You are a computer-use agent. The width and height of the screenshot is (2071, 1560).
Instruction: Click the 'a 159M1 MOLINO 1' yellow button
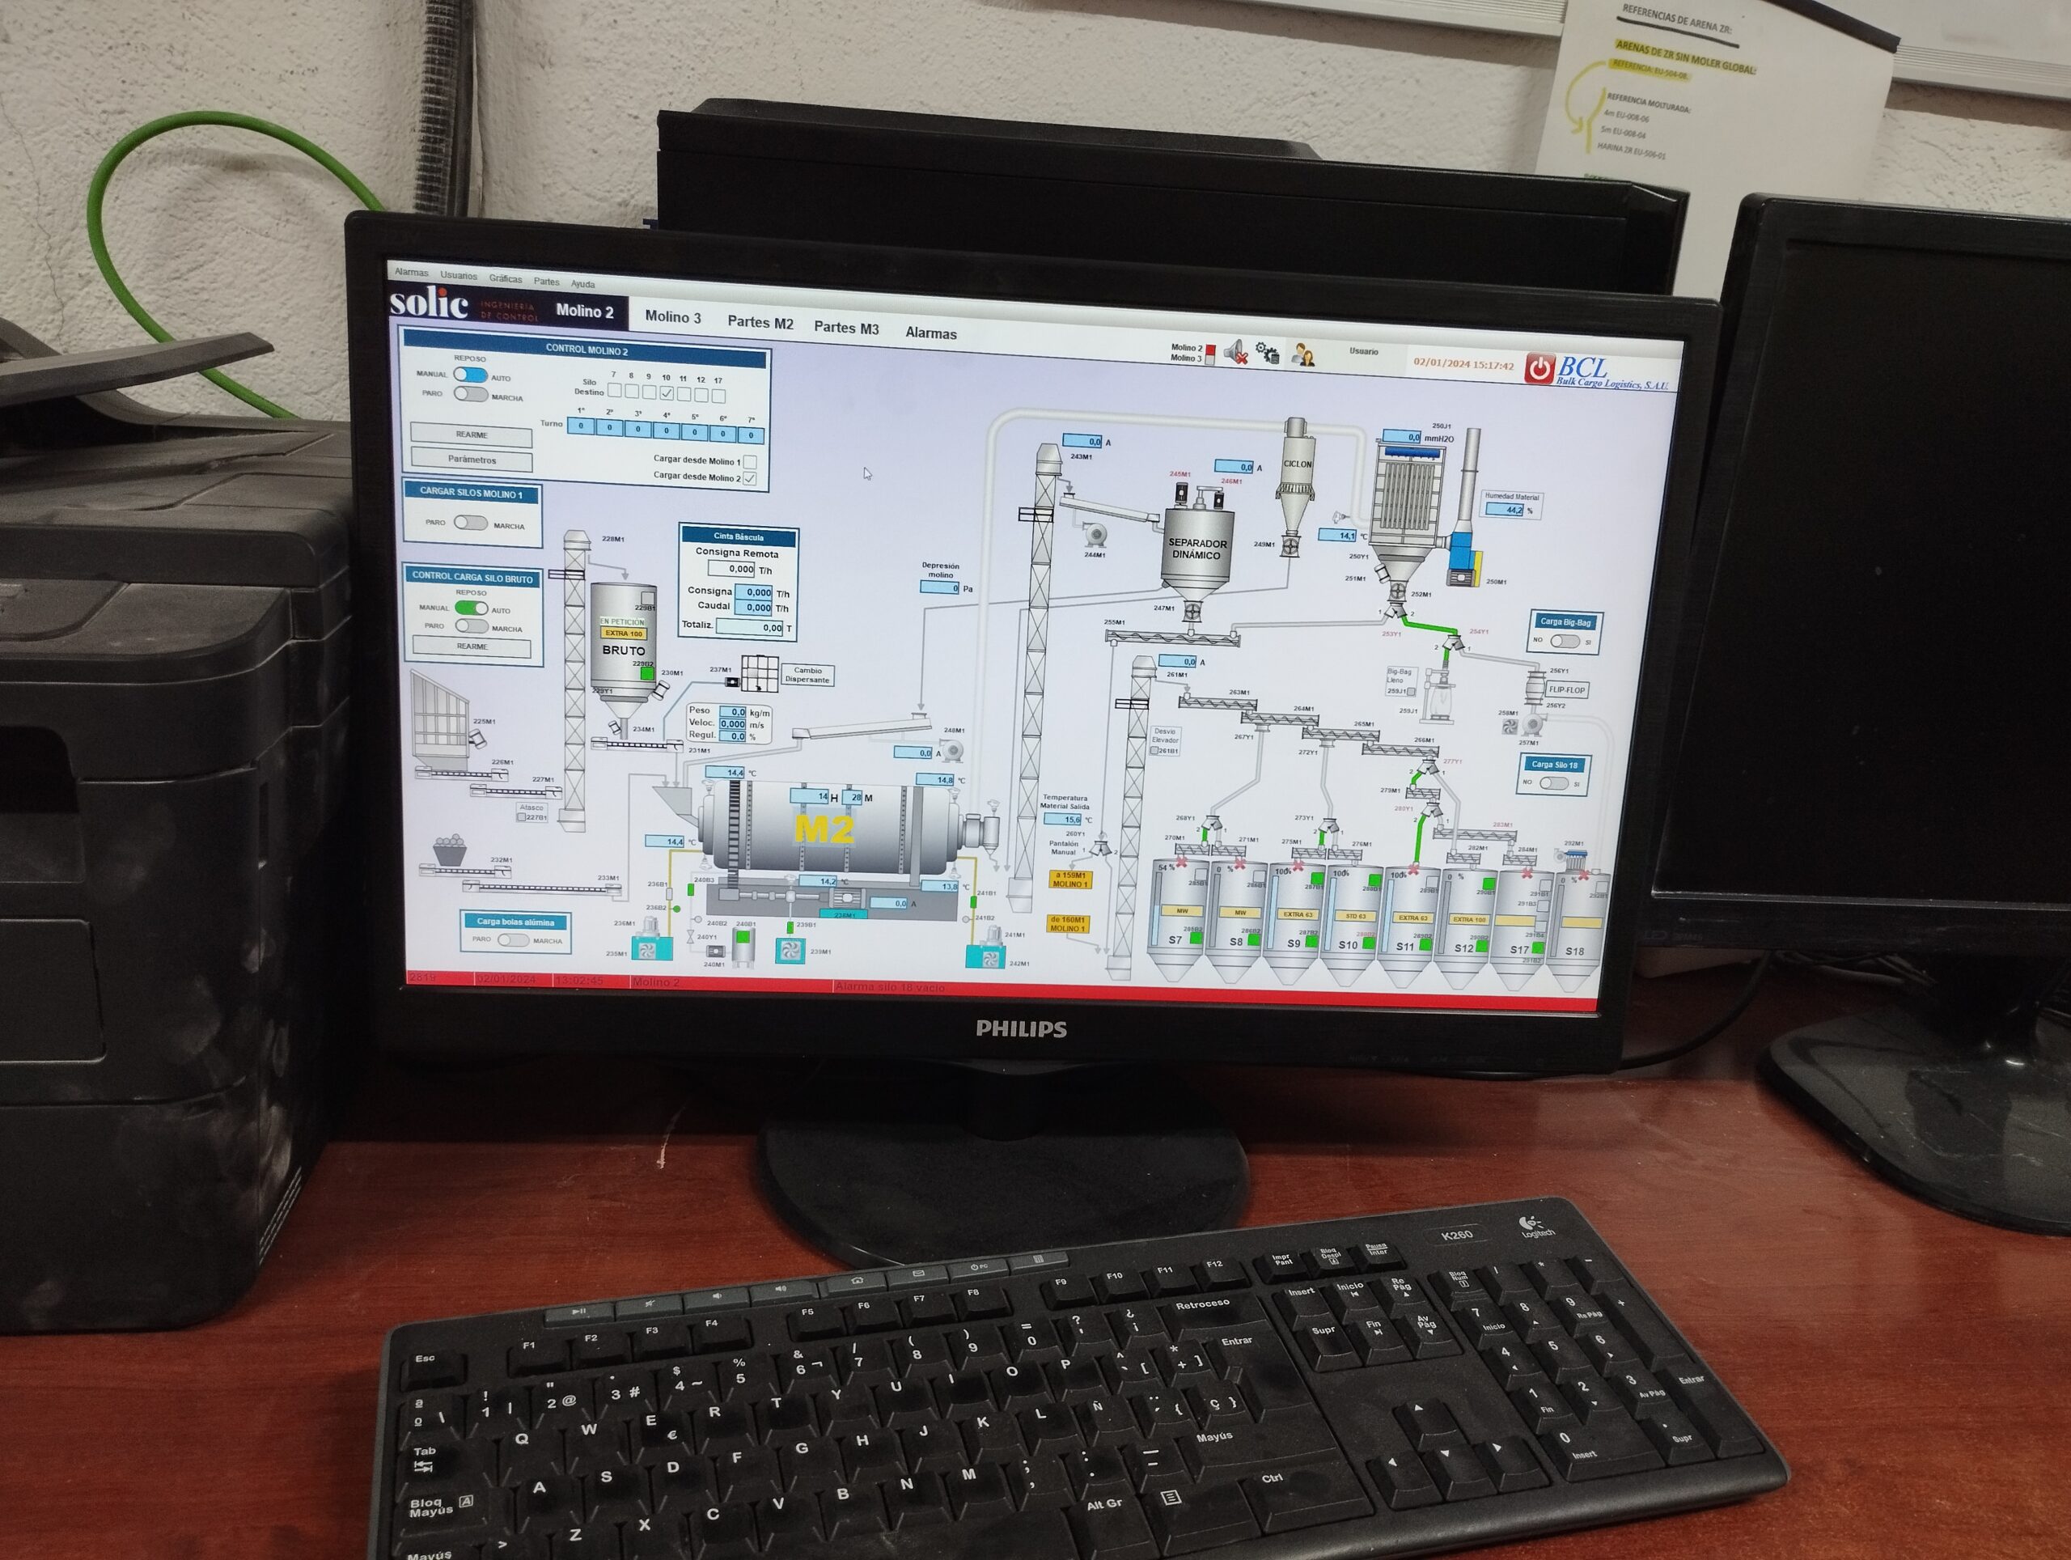click(x=1069, y=880)
